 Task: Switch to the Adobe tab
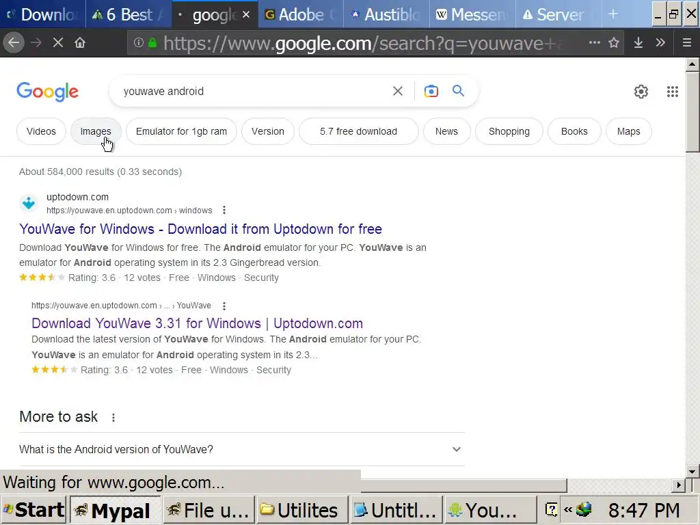coord(301,14)
